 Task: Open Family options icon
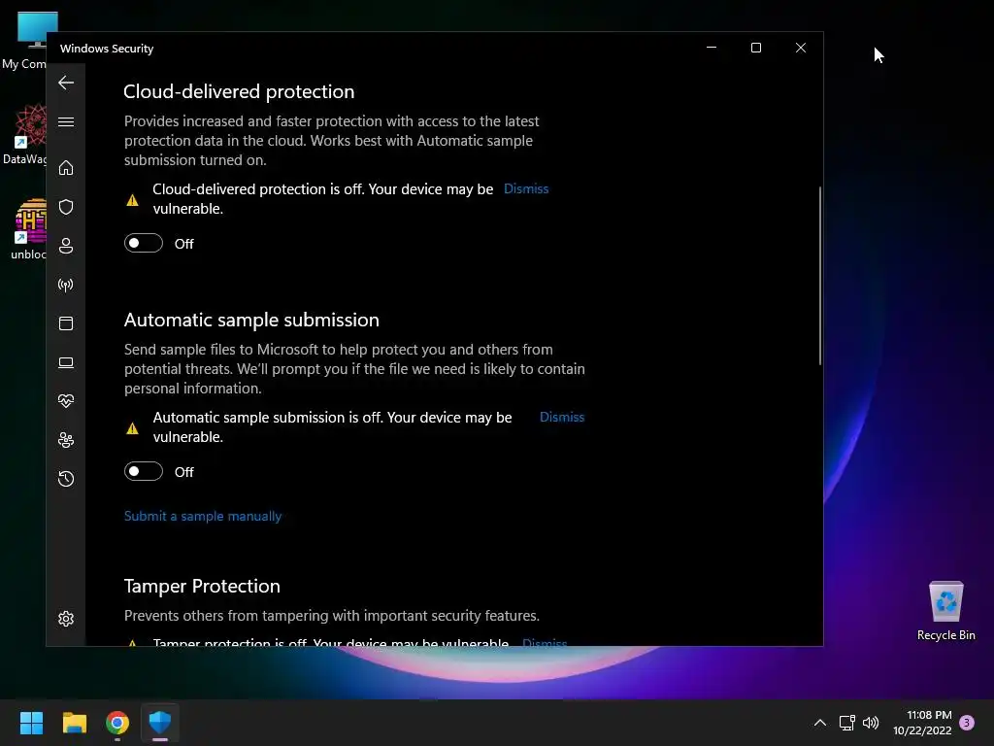pyautogui.click(x=66, y=440)
